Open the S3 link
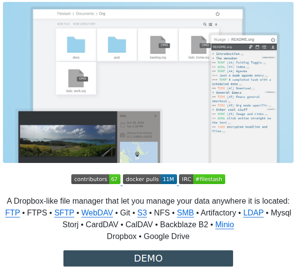Image resolution: width=297 pixels, height=267 pixels. pos(142,213)
